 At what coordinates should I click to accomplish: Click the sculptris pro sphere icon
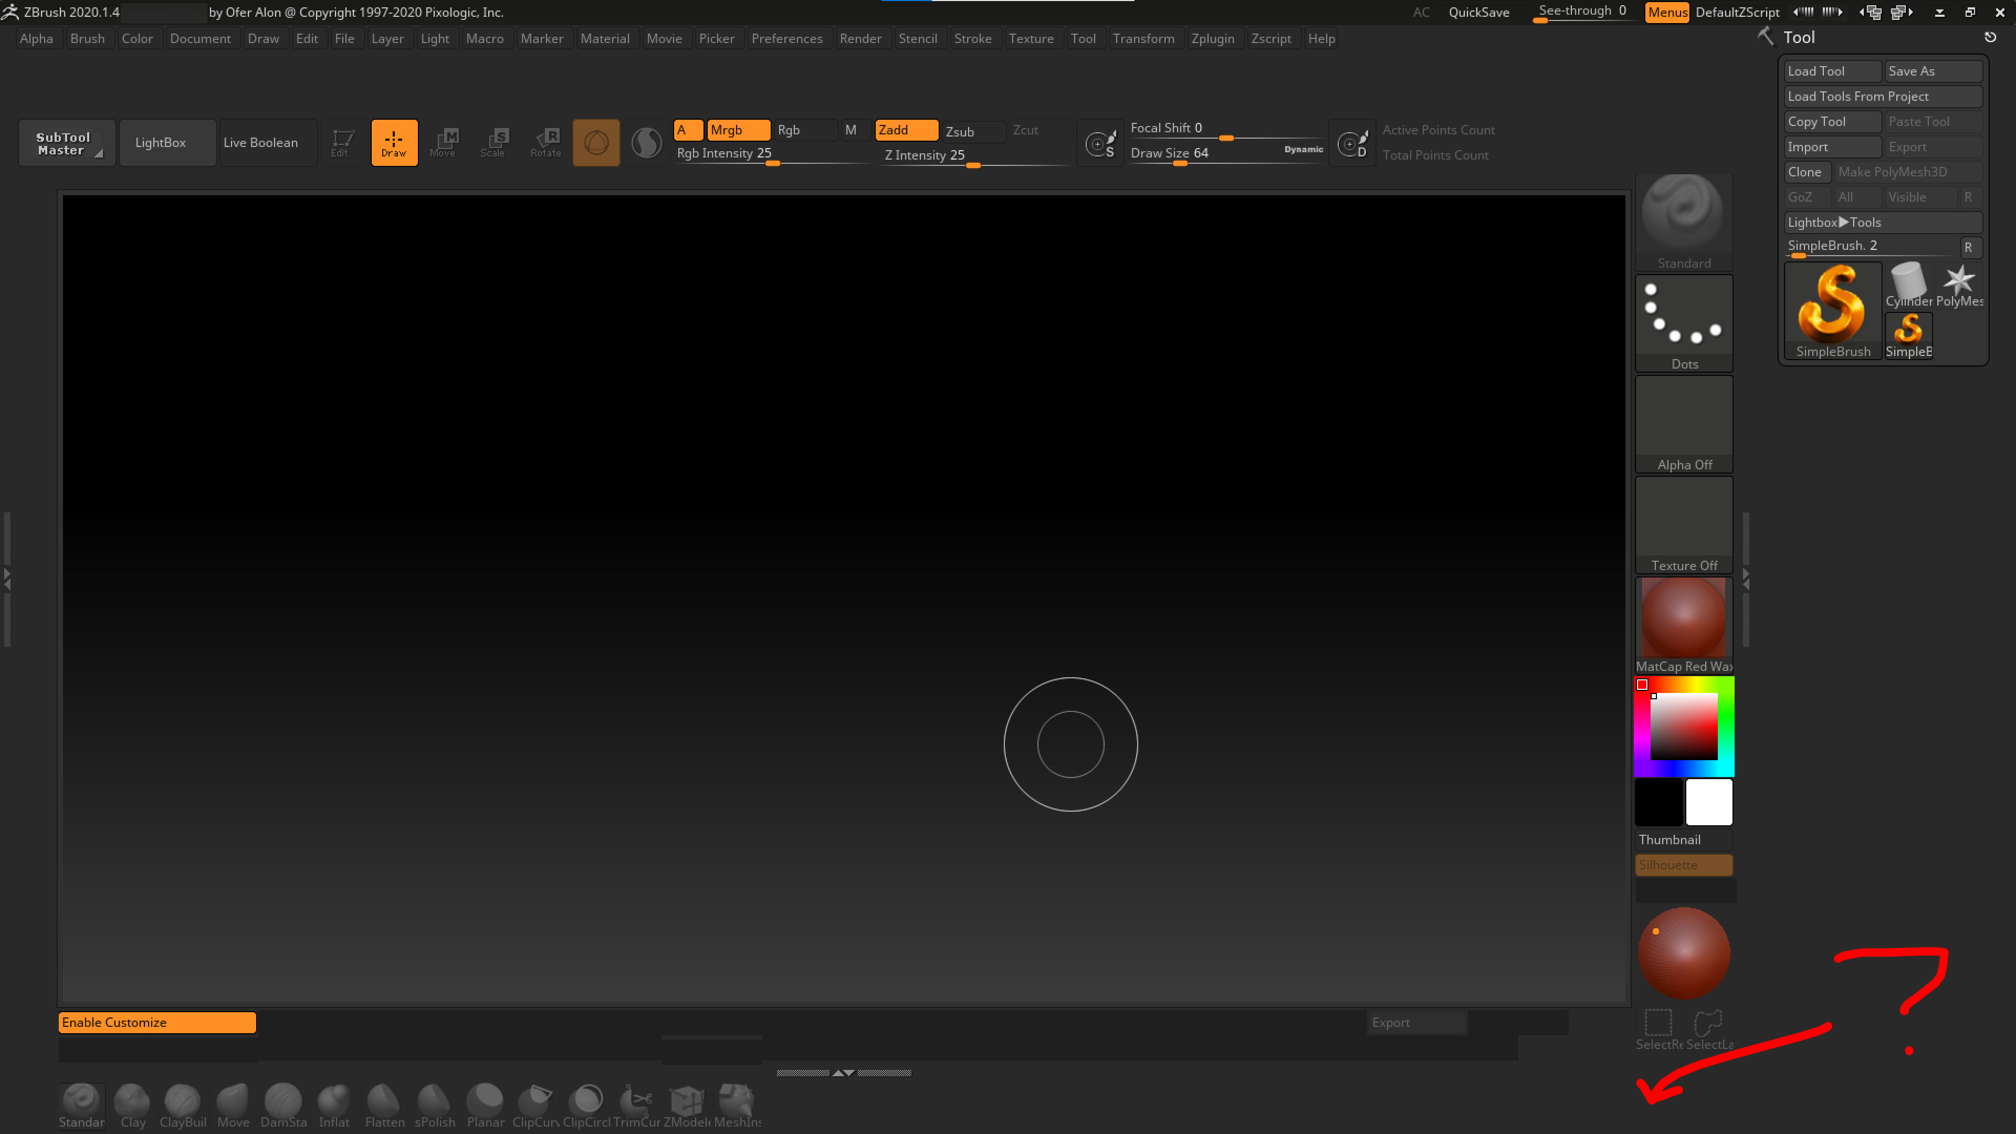pos(646,142)
